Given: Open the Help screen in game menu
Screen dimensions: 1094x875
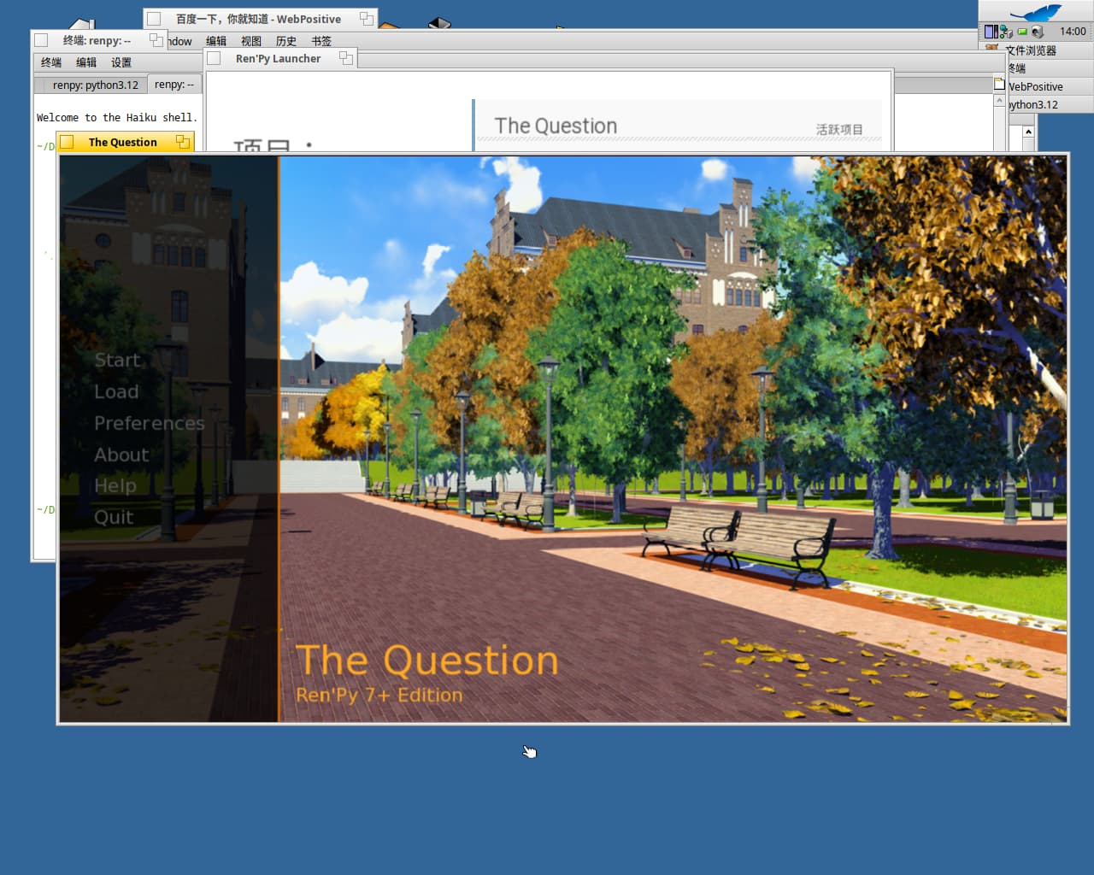Looking at the screenshot, I should (115, 486).
